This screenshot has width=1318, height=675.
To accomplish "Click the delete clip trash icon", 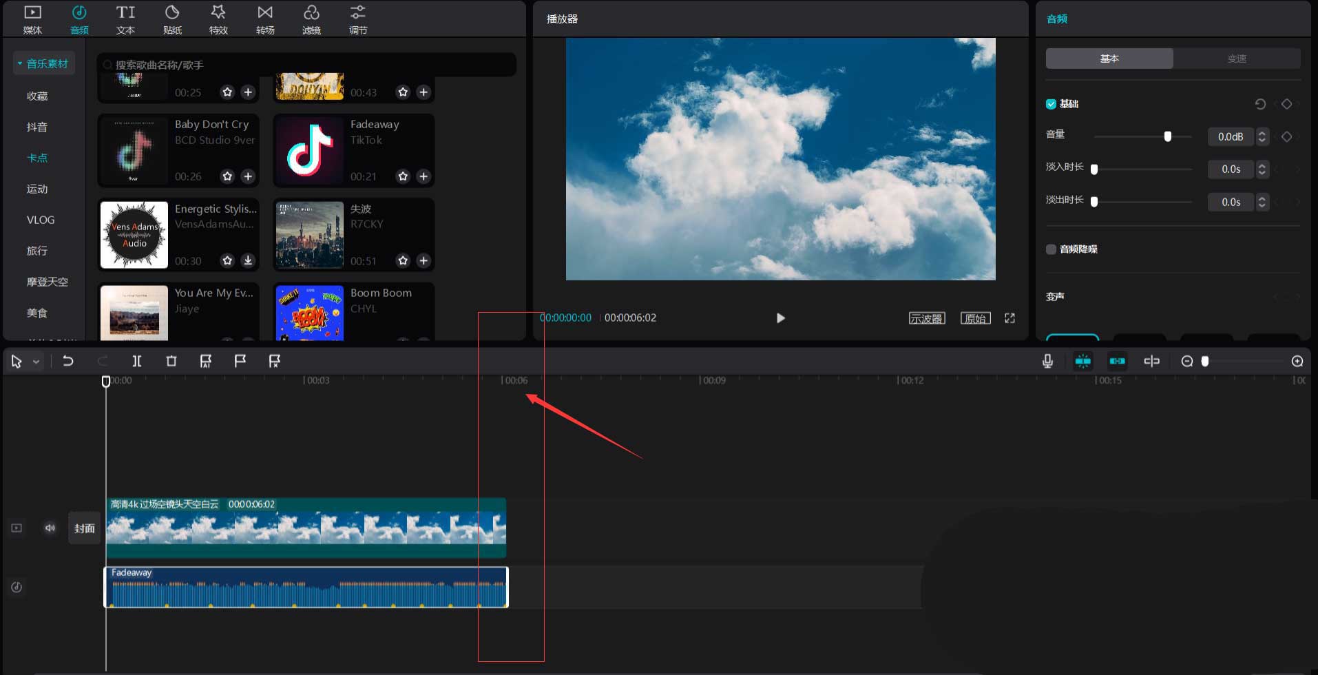I will pos(171,361).
